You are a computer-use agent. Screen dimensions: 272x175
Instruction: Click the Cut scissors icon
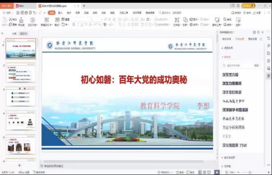pyautogui.click(x=9, y=20)
